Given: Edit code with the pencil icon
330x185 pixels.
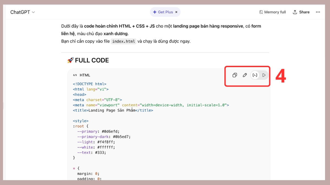Looking at the screenshot, I should 245,75.
